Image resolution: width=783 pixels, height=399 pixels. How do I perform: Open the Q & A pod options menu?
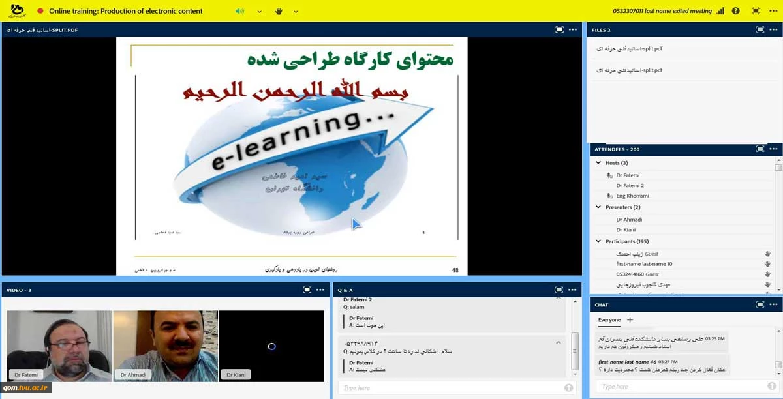573,290
